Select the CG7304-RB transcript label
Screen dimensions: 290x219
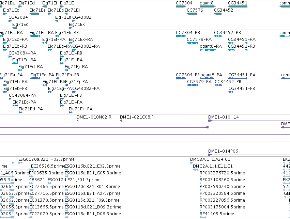(x=188, y=33)
